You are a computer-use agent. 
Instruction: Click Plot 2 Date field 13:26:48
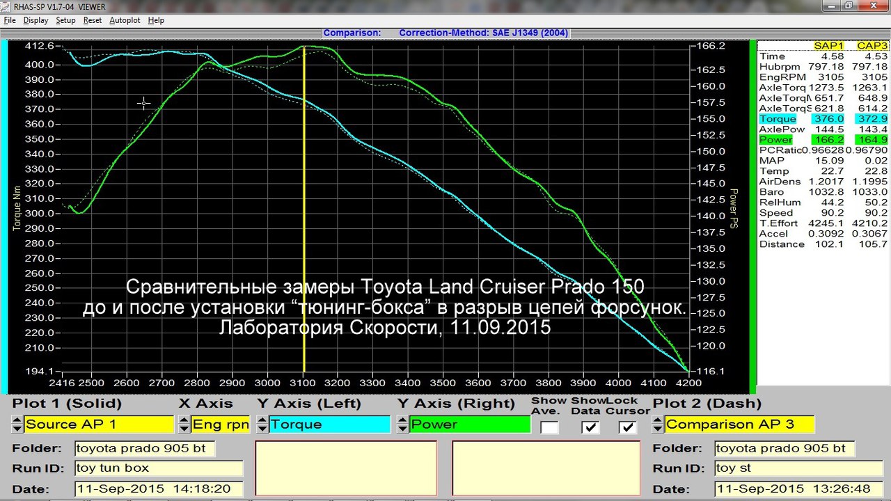click(798, 488)
